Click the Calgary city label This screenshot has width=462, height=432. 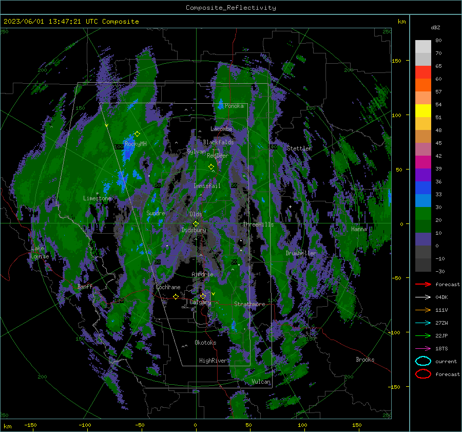200,302
